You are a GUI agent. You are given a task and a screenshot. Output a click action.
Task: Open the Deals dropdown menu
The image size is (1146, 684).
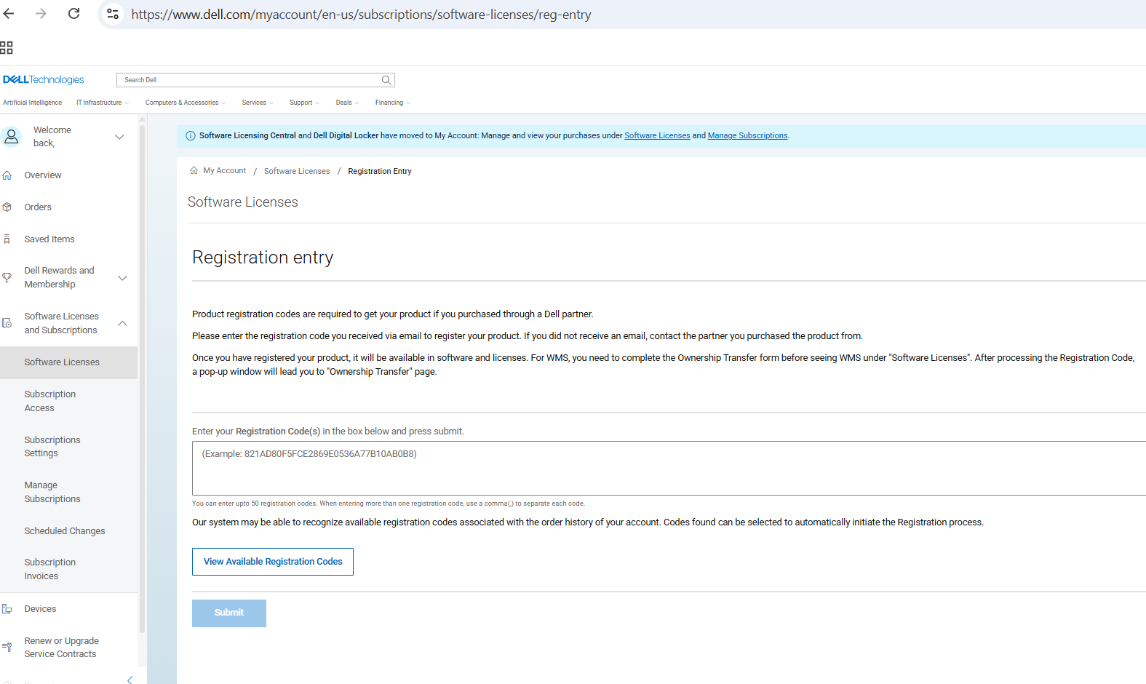(x=347, y=103)
